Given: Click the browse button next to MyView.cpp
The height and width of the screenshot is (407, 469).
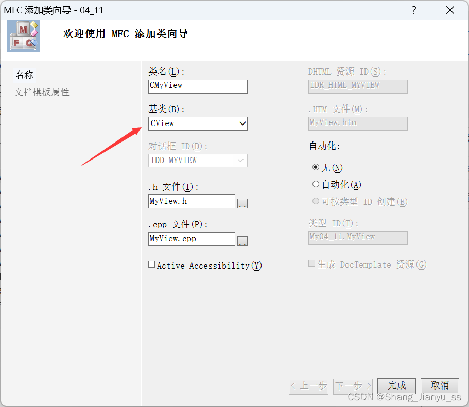Looking at the screenshot, I should point(242,240).
